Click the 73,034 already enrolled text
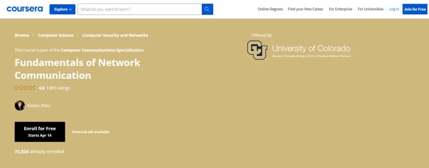The image size is (429, 168). pyautogui.click(x=39, y=152)
